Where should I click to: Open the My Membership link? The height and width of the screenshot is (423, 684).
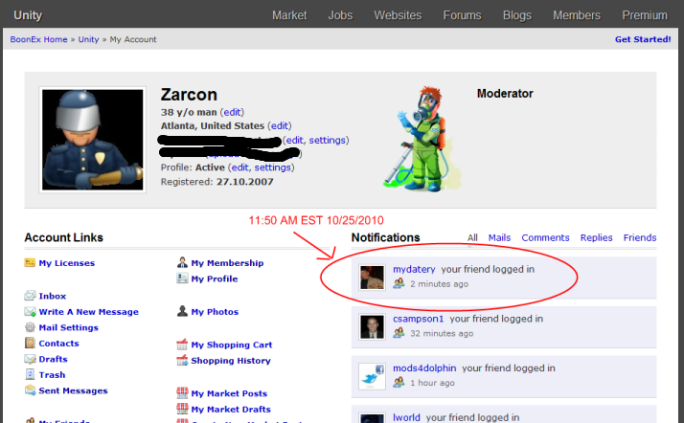[x=227, y=263]
